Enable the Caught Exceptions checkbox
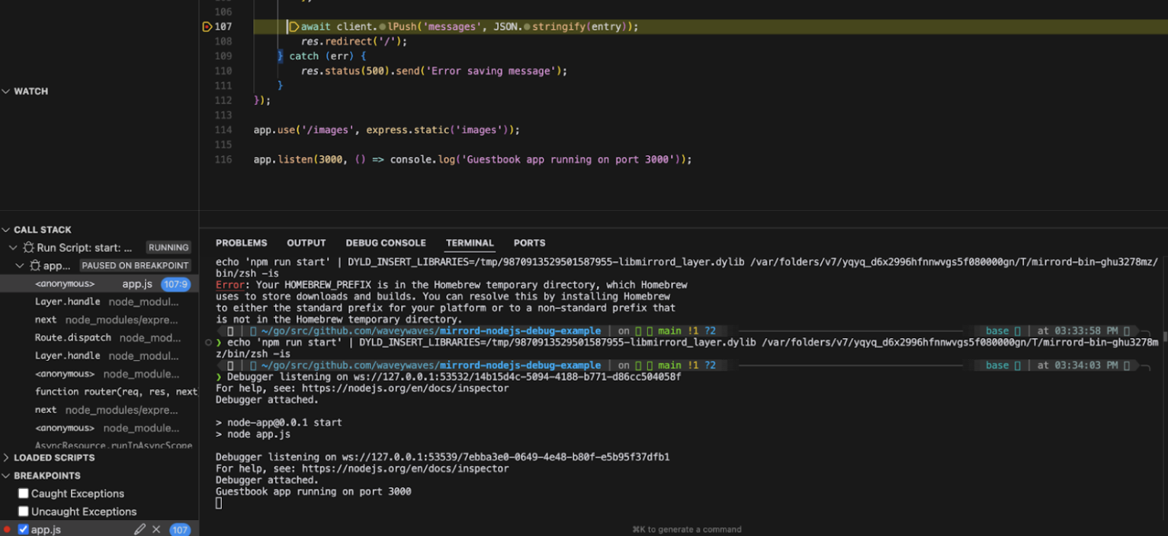1168x536 pixels. pos(24,493)
